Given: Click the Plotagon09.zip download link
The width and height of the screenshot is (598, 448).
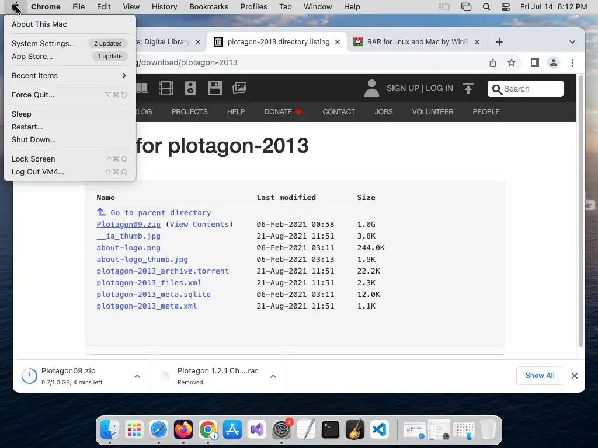Looking at the screenshot, I should coord(128,225).
